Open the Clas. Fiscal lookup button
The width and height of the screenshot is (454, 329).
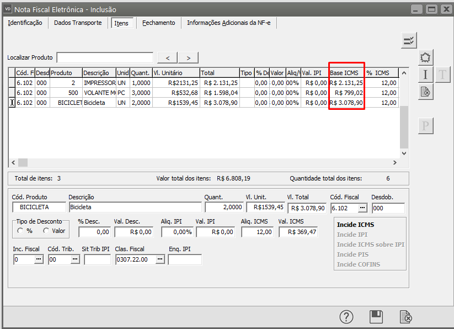click(x=160, y=259)
